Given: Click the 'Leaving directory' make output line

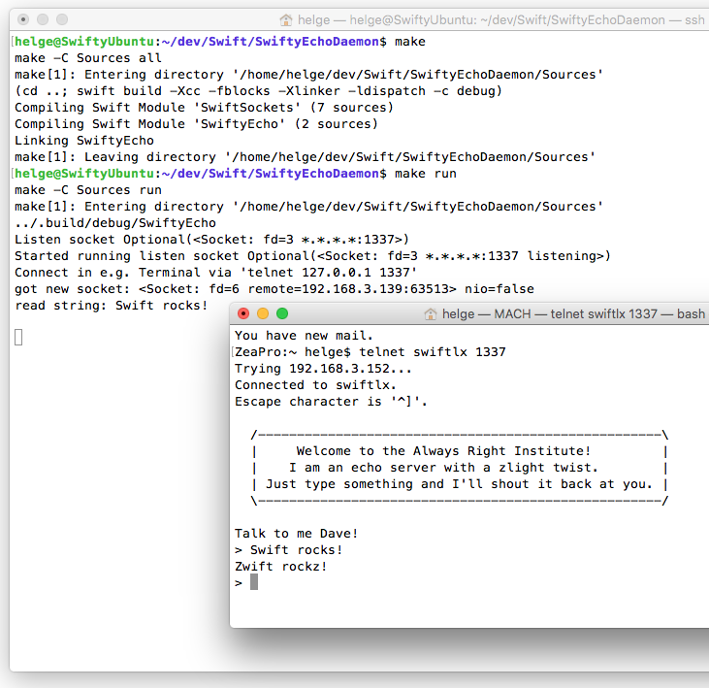Looking at the screenshot, I should click(306, 157).
